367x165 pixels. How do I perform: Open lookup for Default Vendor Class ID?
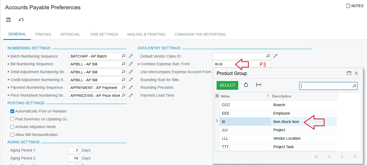tap(268, 56)
